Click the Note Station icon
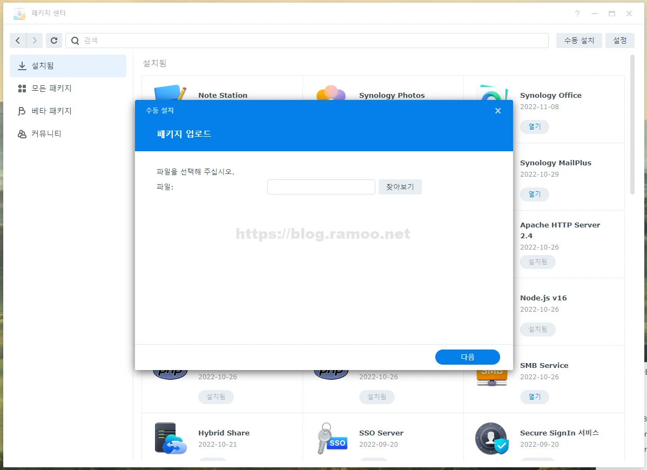The height and width of the screenshot is (470, 647). coord(170,92)
